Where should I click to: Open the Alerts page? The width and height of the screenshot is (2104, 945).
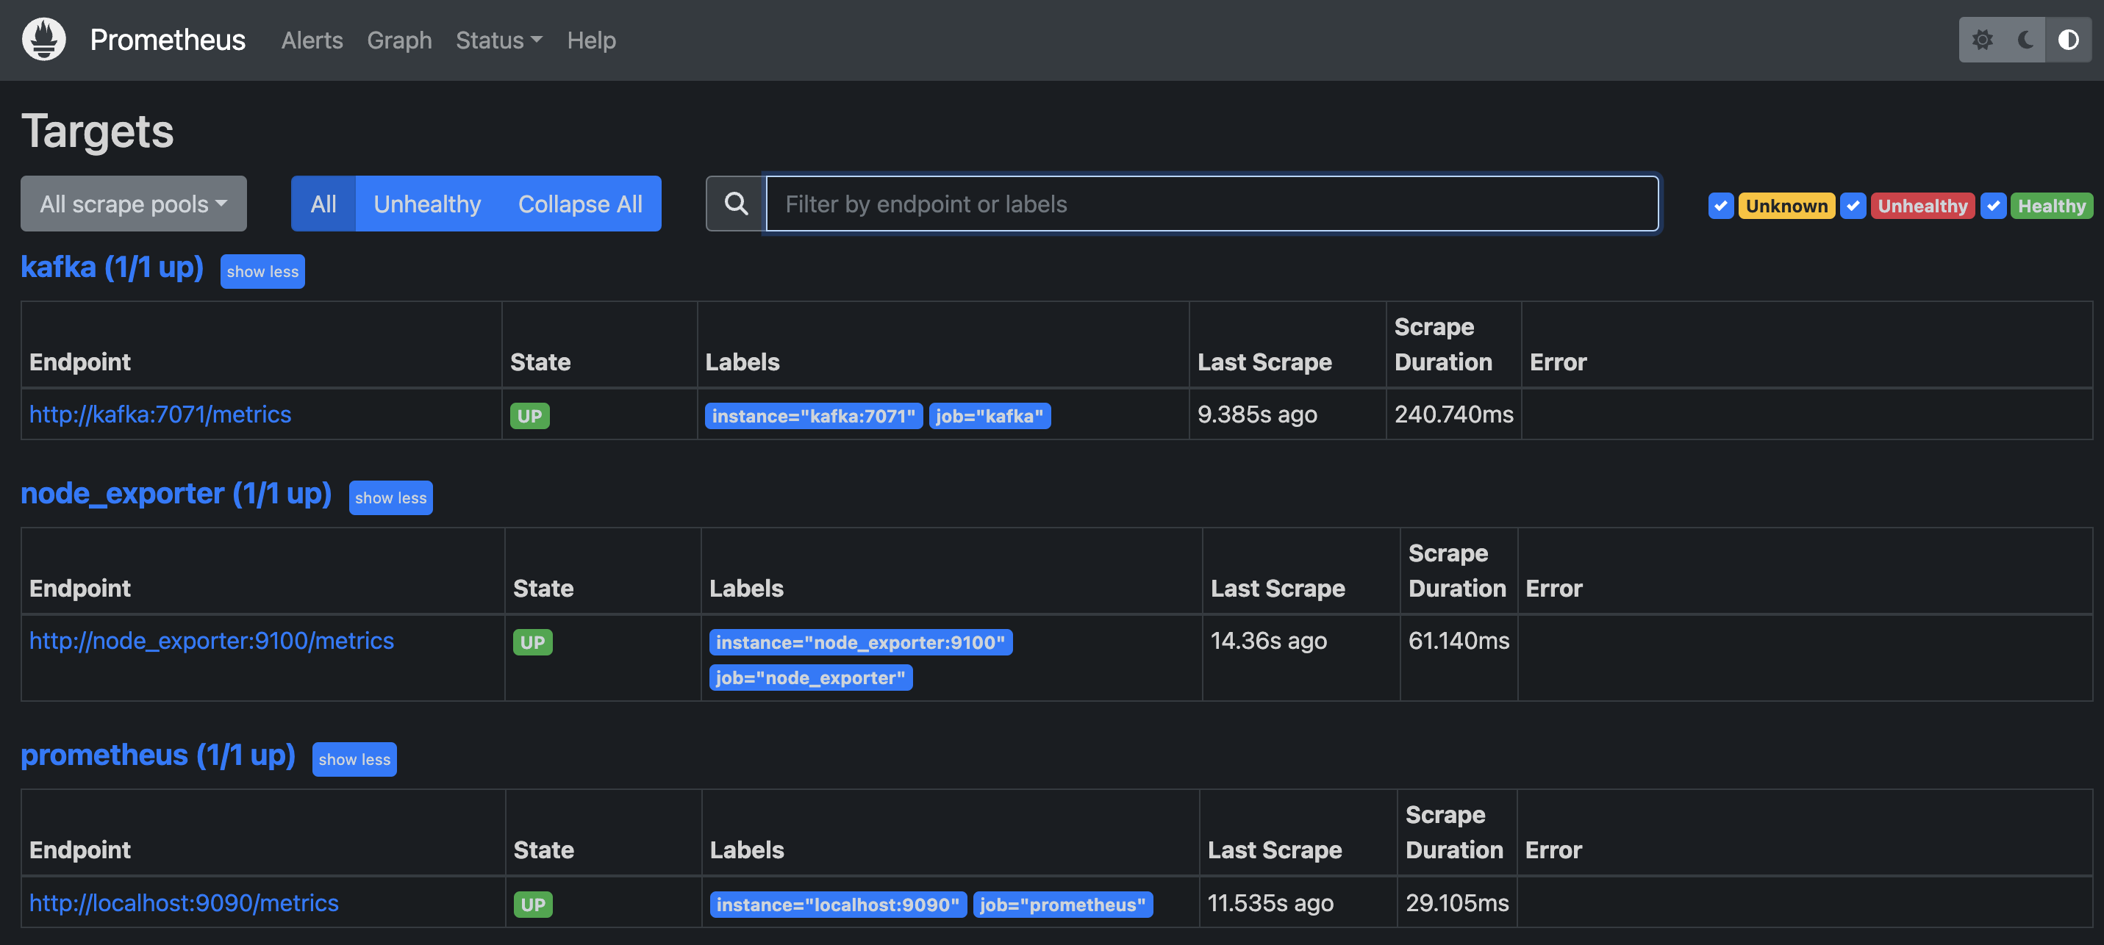(x=311, y=40)
